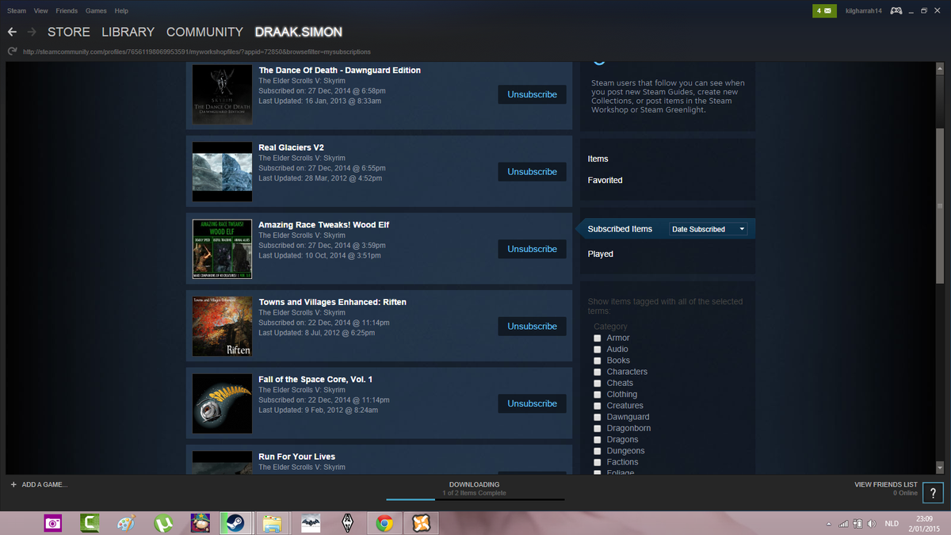
Task: Open the Real Glaciers V2 thumbnail
Action: (x=223, y=172)
